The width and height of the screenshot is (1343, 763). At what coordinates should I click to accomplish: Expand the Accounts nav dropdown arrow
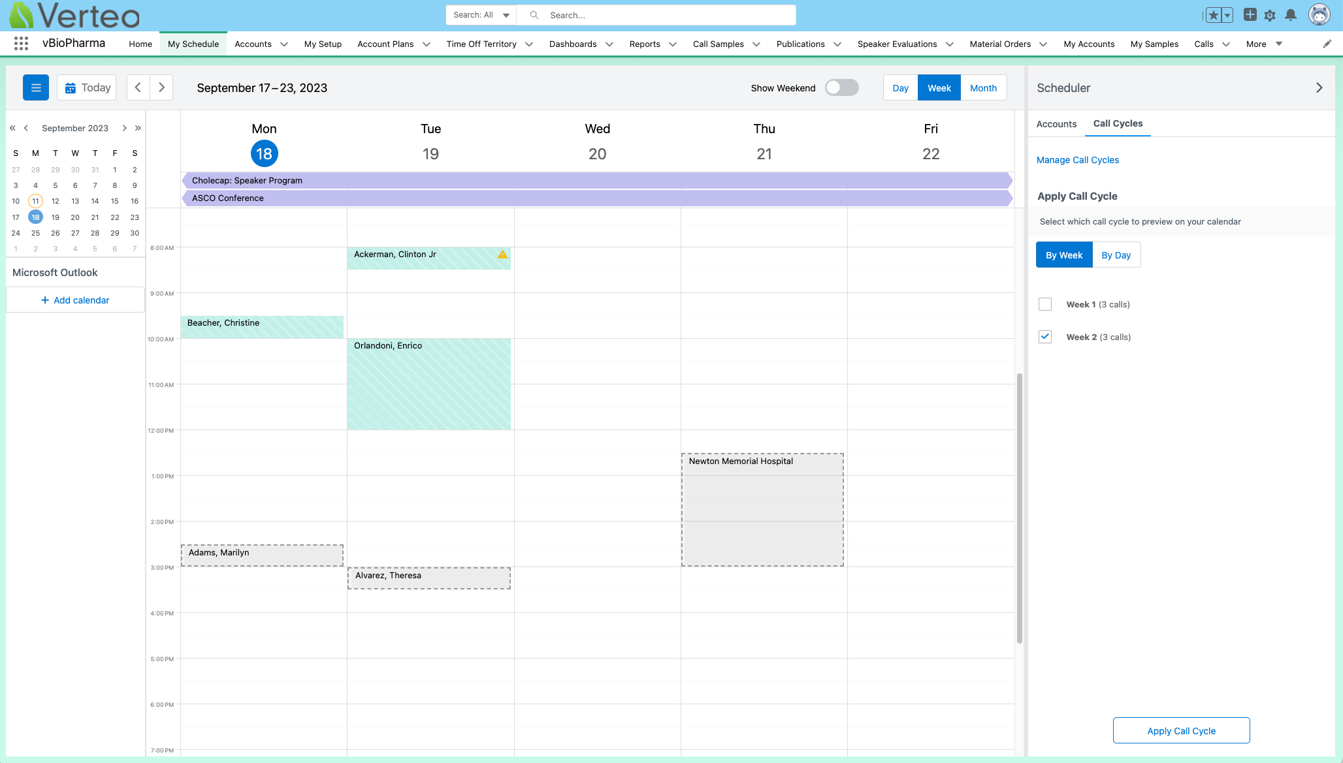pos(284,44)
